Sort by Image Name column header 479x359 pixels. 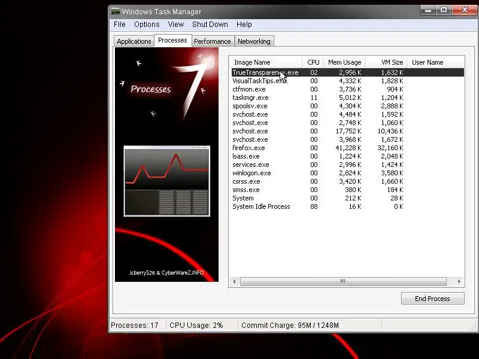266,62
